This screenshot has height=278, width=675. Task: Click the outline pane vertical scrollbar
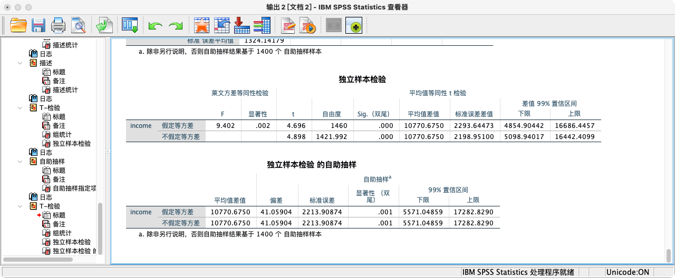pyautogui.click(x=100, y=229)
